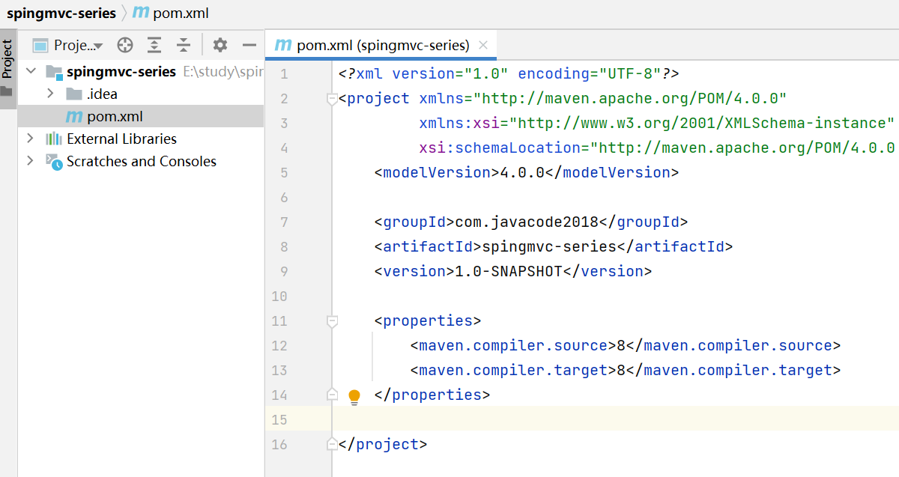Collapse the spingmvc-series root node
The width and height of the screenshot is (899, 477).
(x=31, y=71)
